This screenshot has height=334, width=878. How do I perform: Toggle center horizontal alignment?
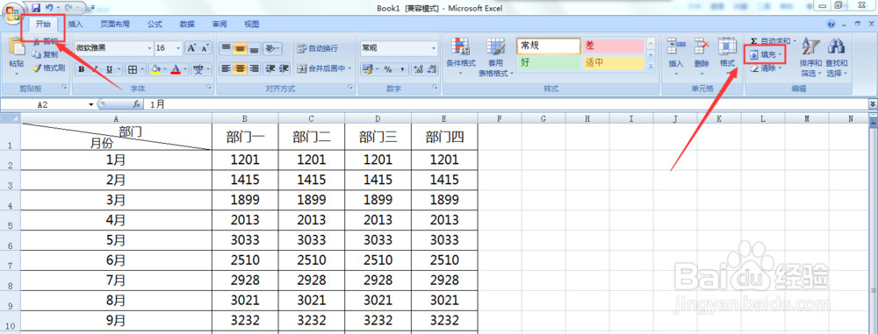pos(241,68)
